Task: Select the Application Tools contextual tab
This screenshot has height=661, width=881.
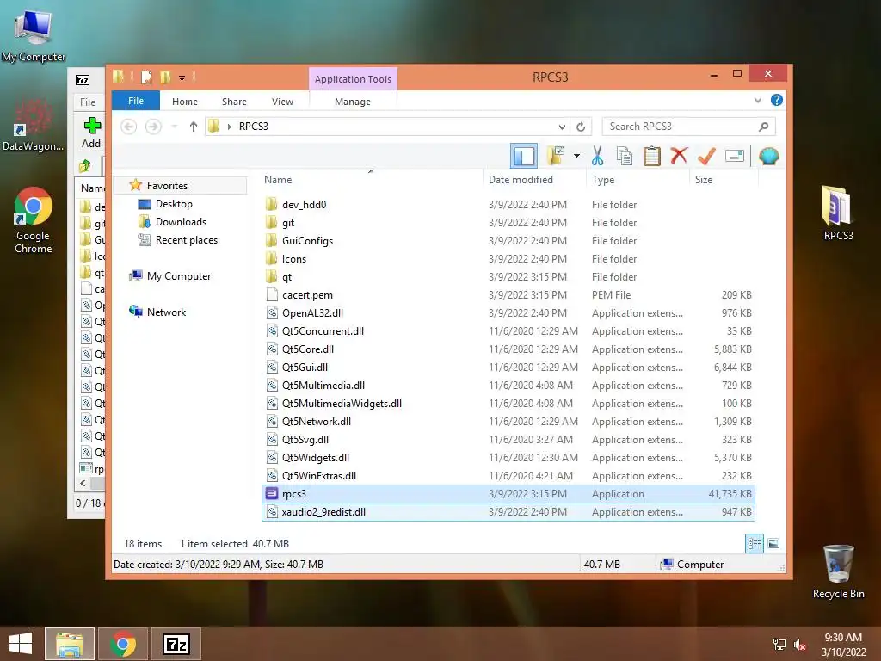Action: click(x=353, y=79)
